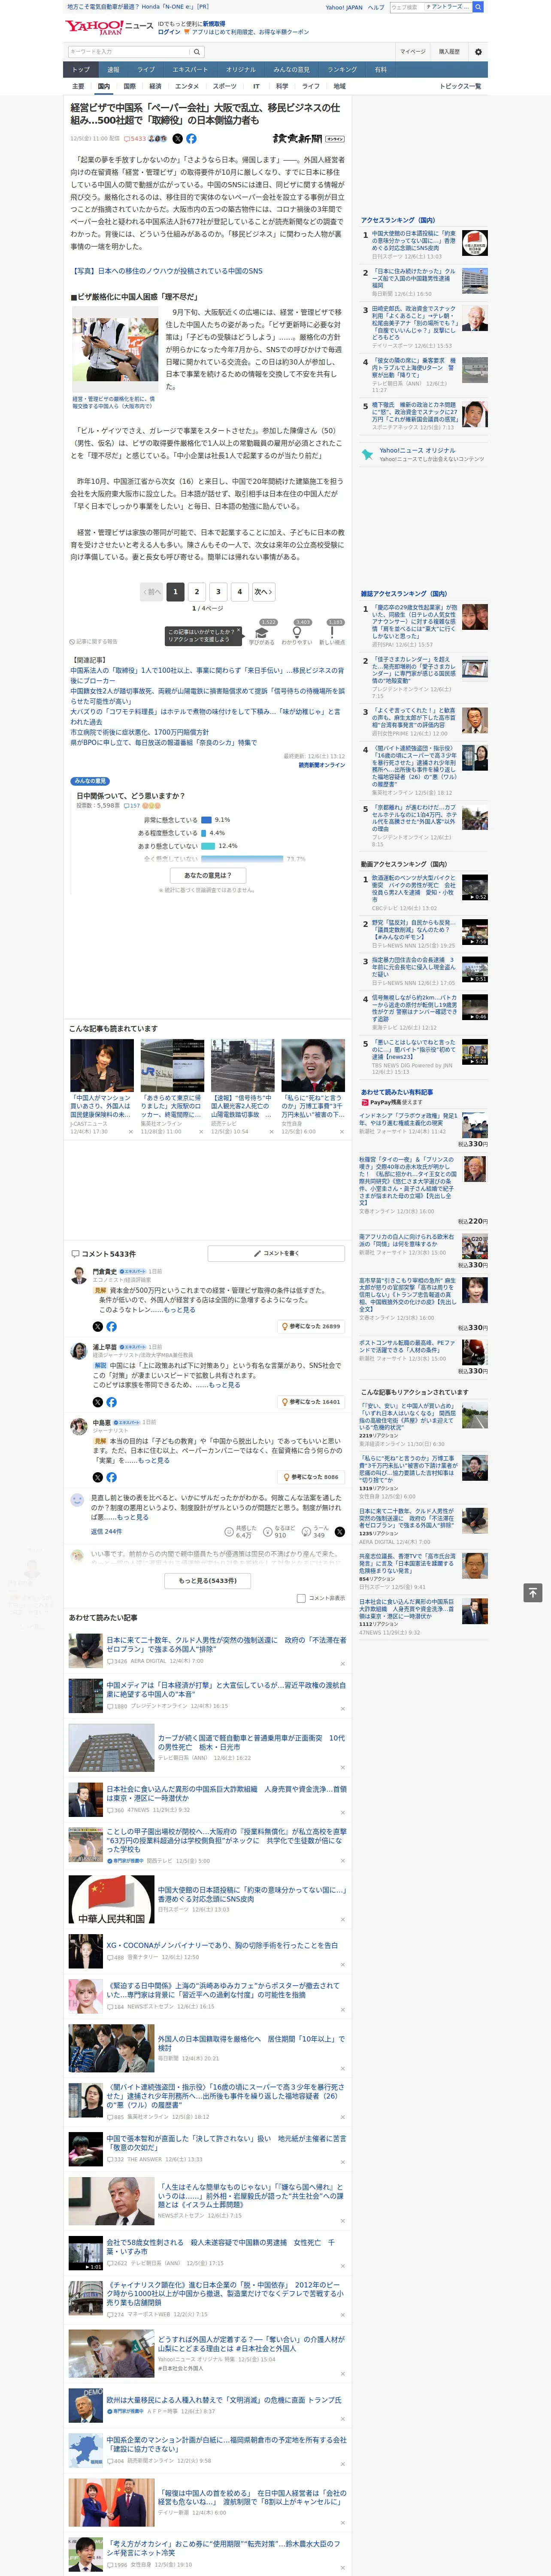551x2576 pixels.
Task: Open トピックス一覧 link
Action: 460,86
